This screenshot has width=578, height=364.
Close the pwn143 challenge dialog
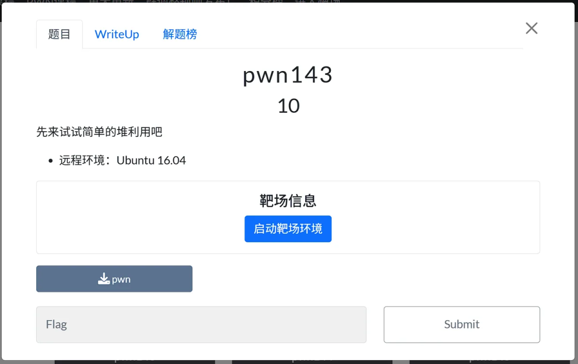[x=531, y=28]
